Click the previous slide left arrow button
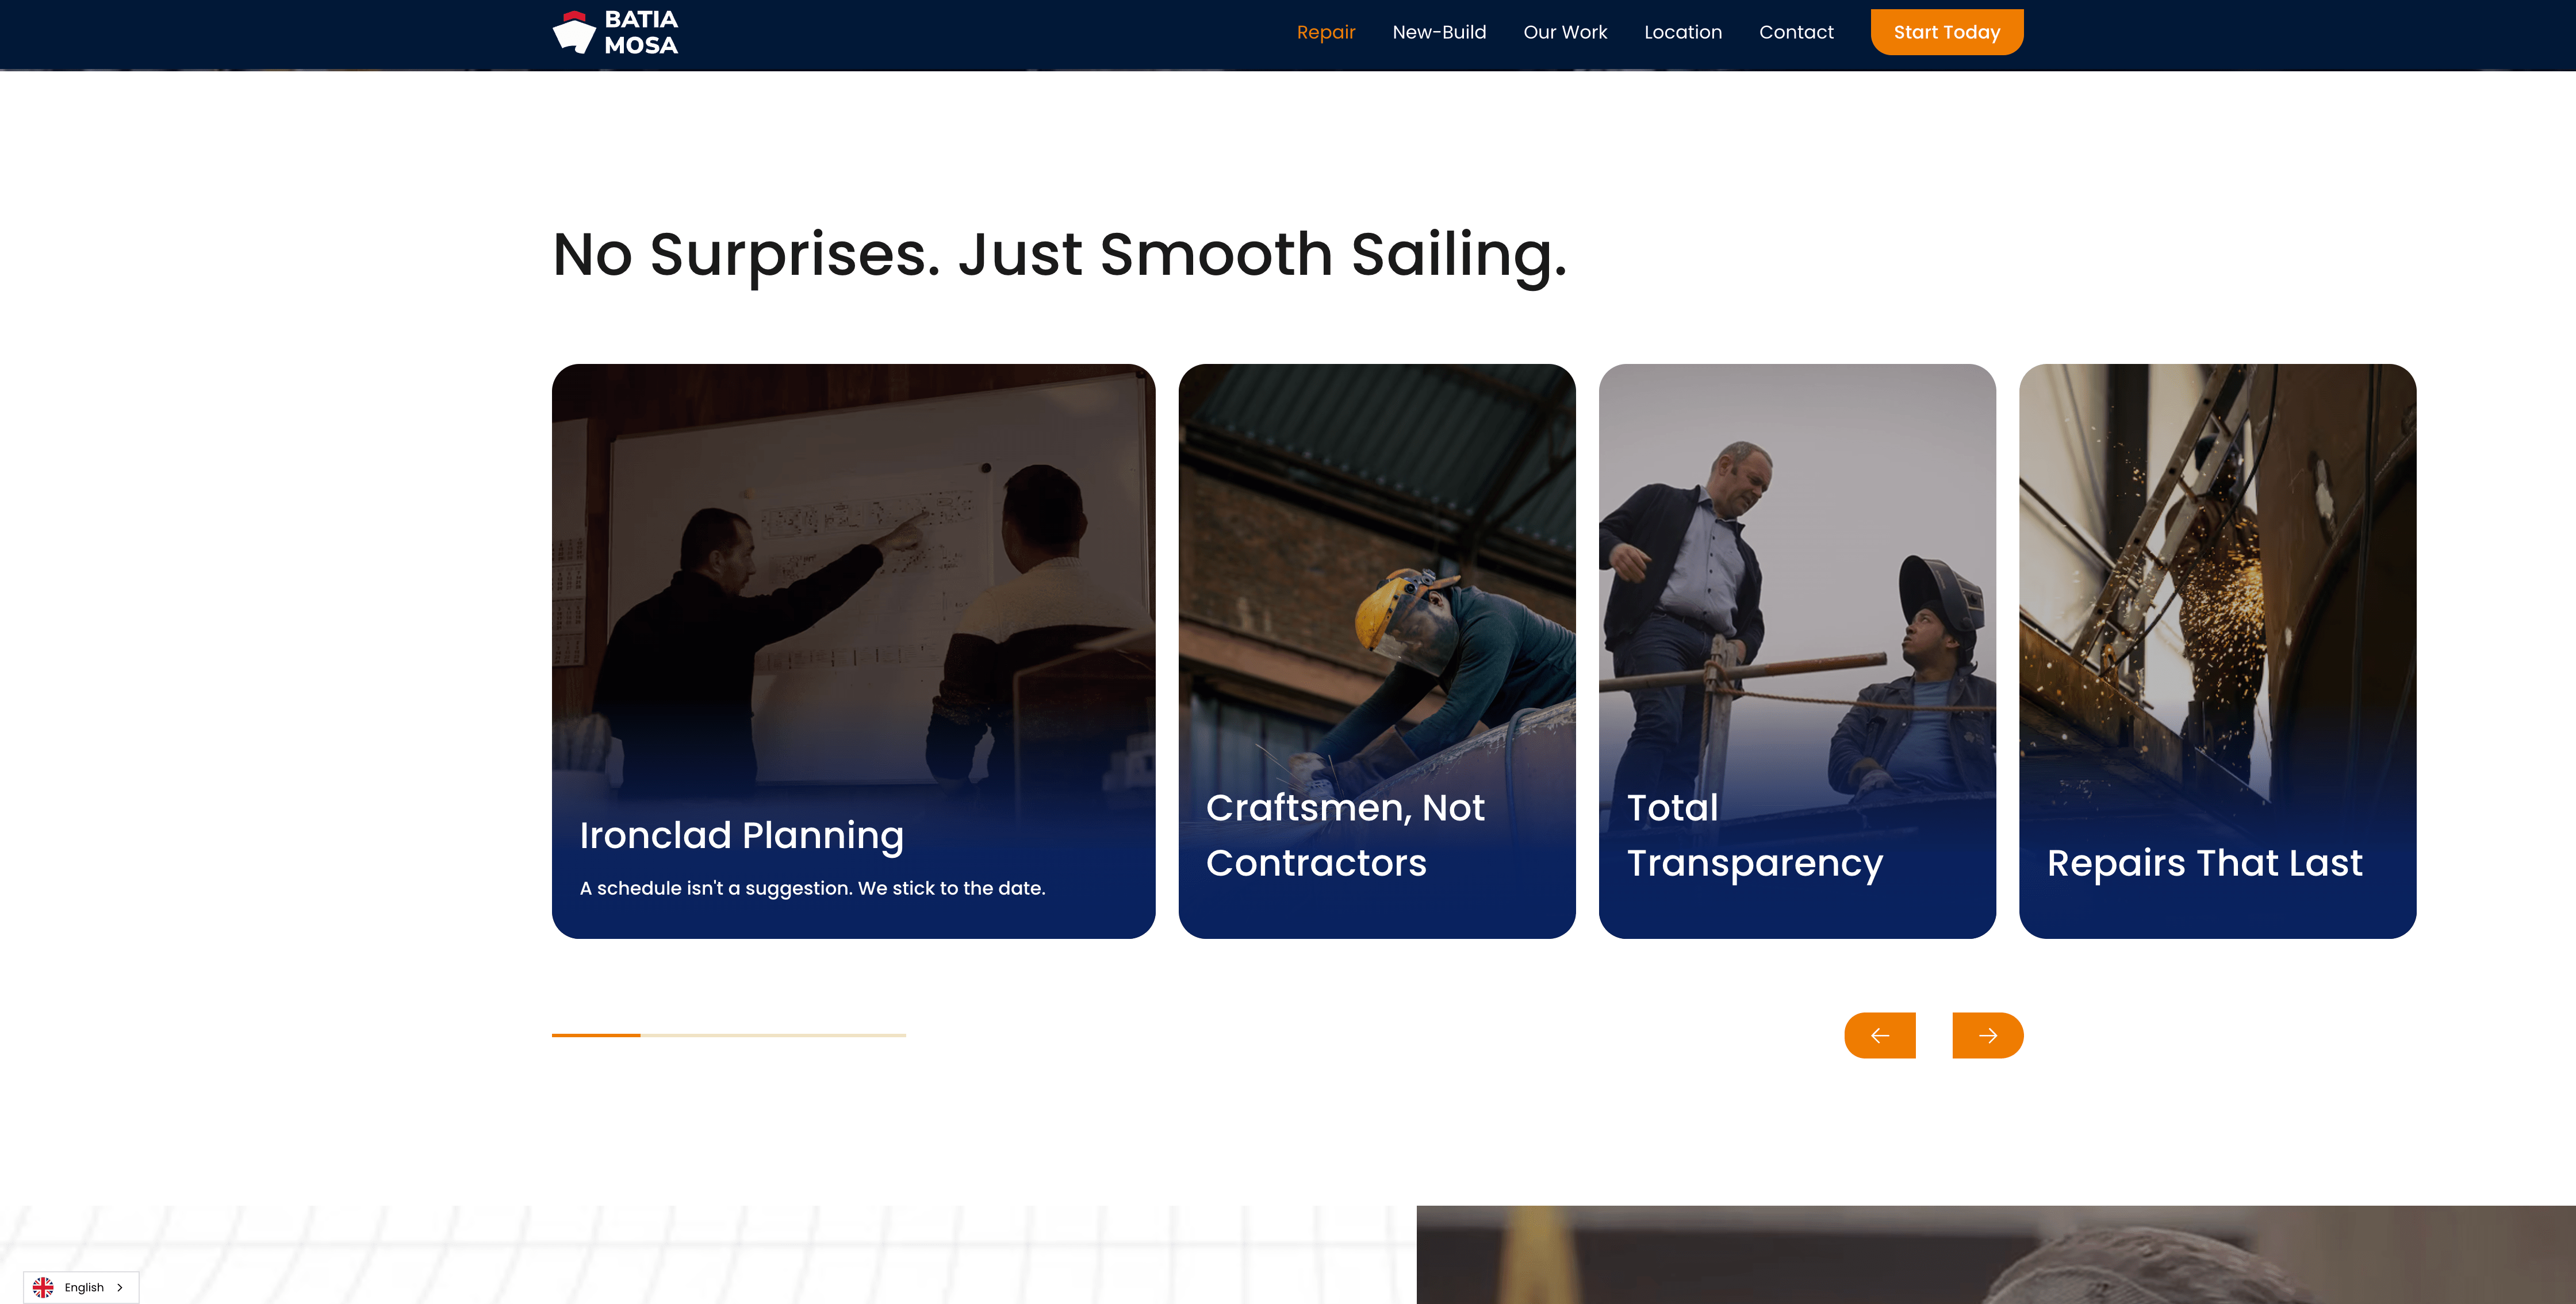Viewport: 2576px width, 1304px height. [x=1879, y=1035]
